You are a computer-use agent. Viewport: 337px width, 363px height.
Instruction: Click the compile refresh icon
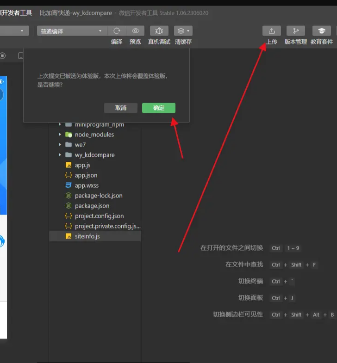pos(117,31)
